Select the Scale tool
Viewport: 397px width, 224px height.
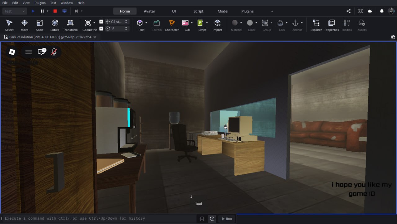40,25
